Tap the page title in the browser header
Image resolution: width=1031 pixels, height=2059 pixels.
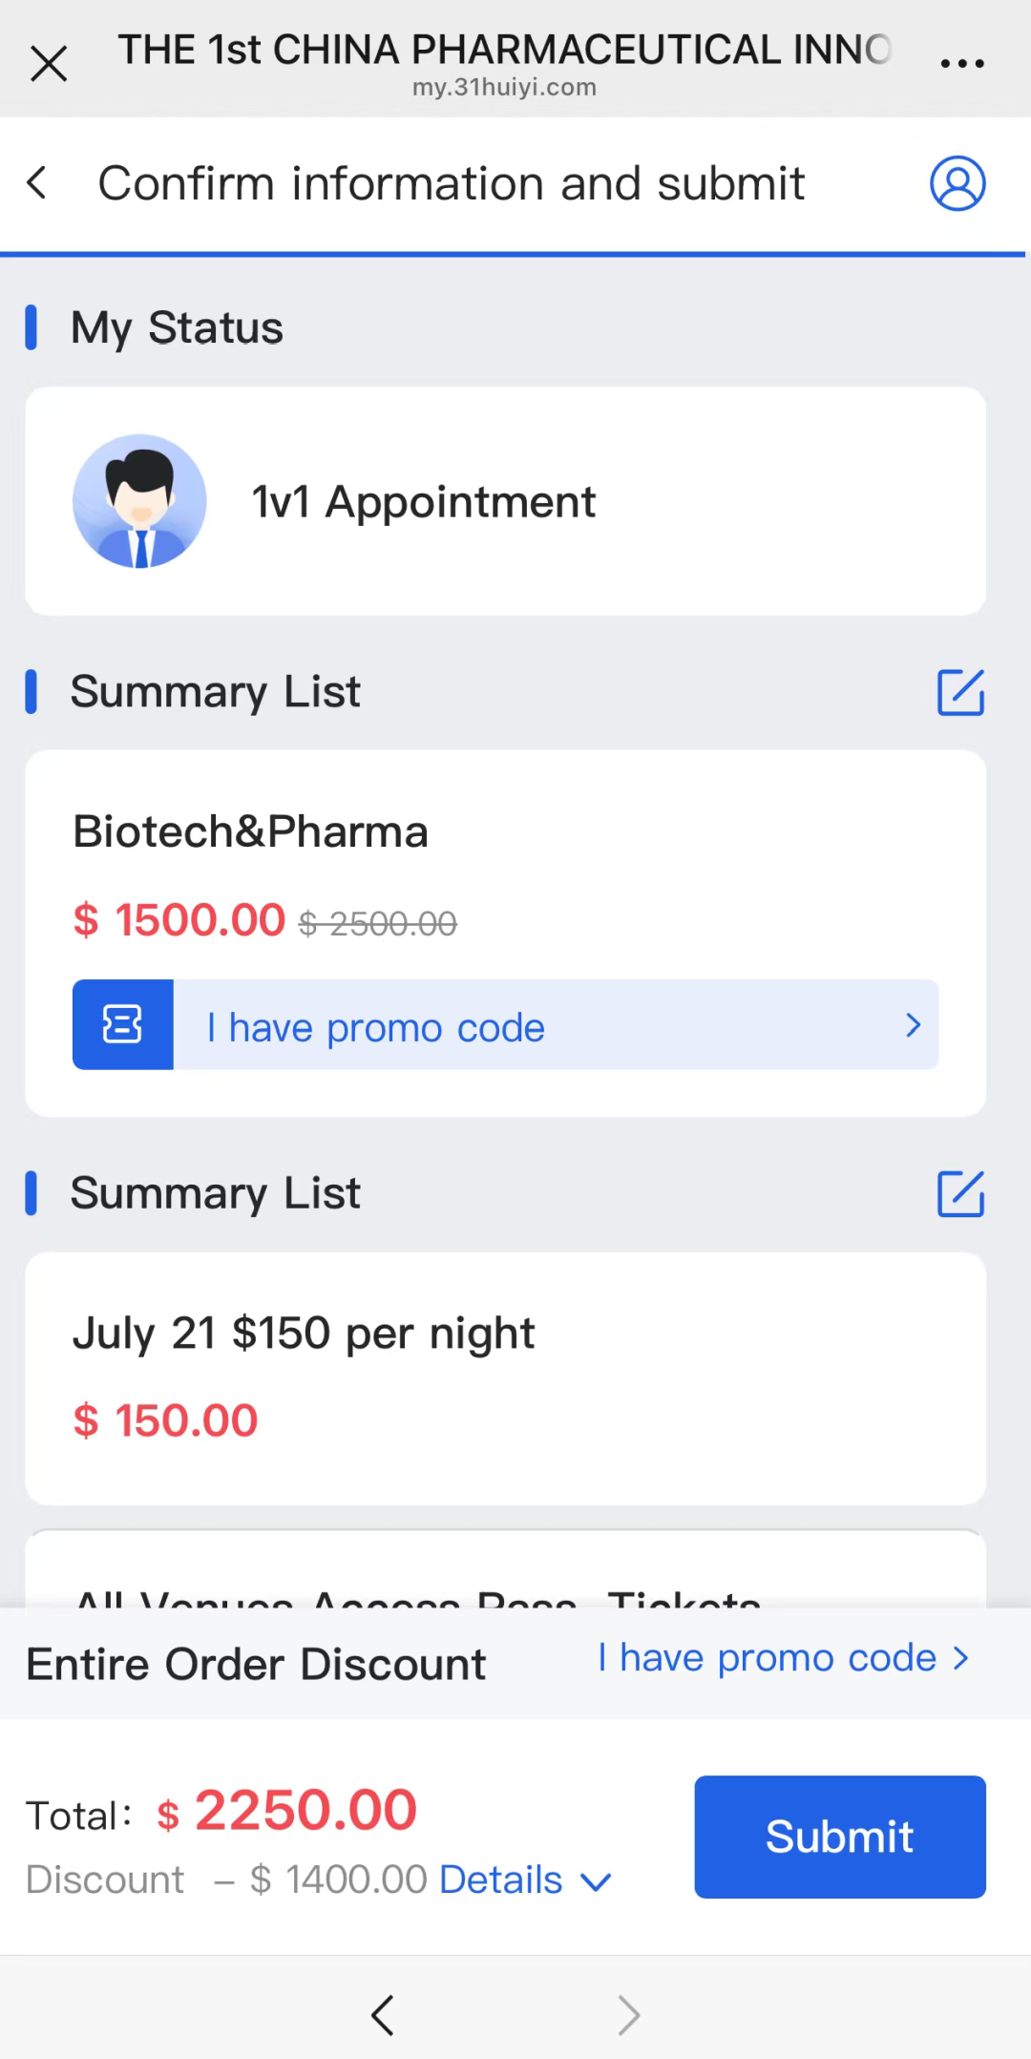coord(504,51)
